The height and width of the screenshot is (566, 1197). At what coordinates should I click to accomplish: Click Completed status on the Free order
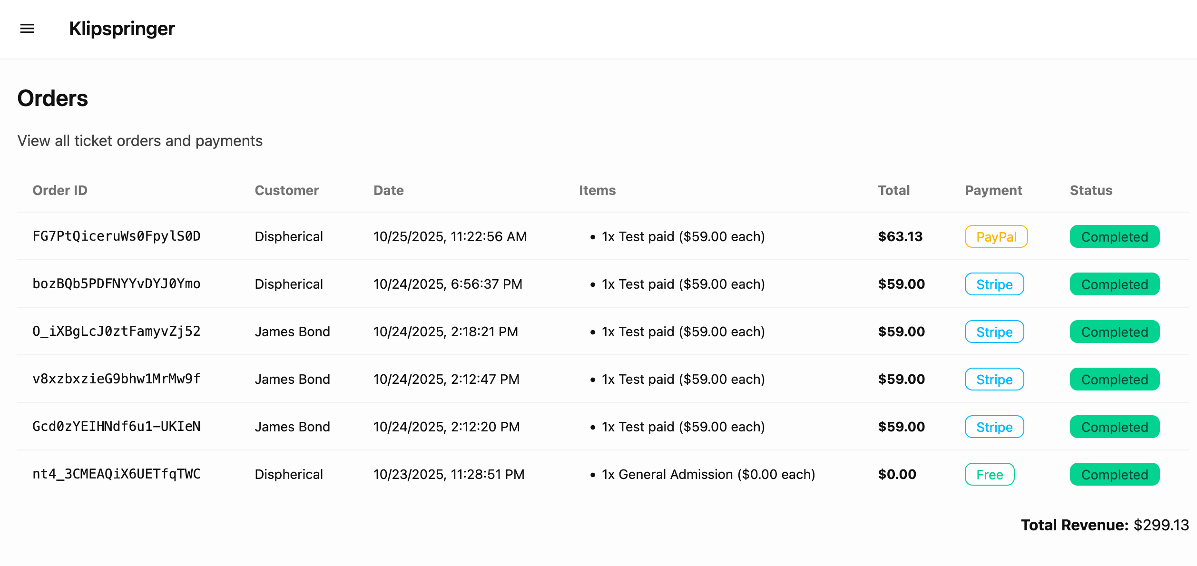click(1114, 475)
